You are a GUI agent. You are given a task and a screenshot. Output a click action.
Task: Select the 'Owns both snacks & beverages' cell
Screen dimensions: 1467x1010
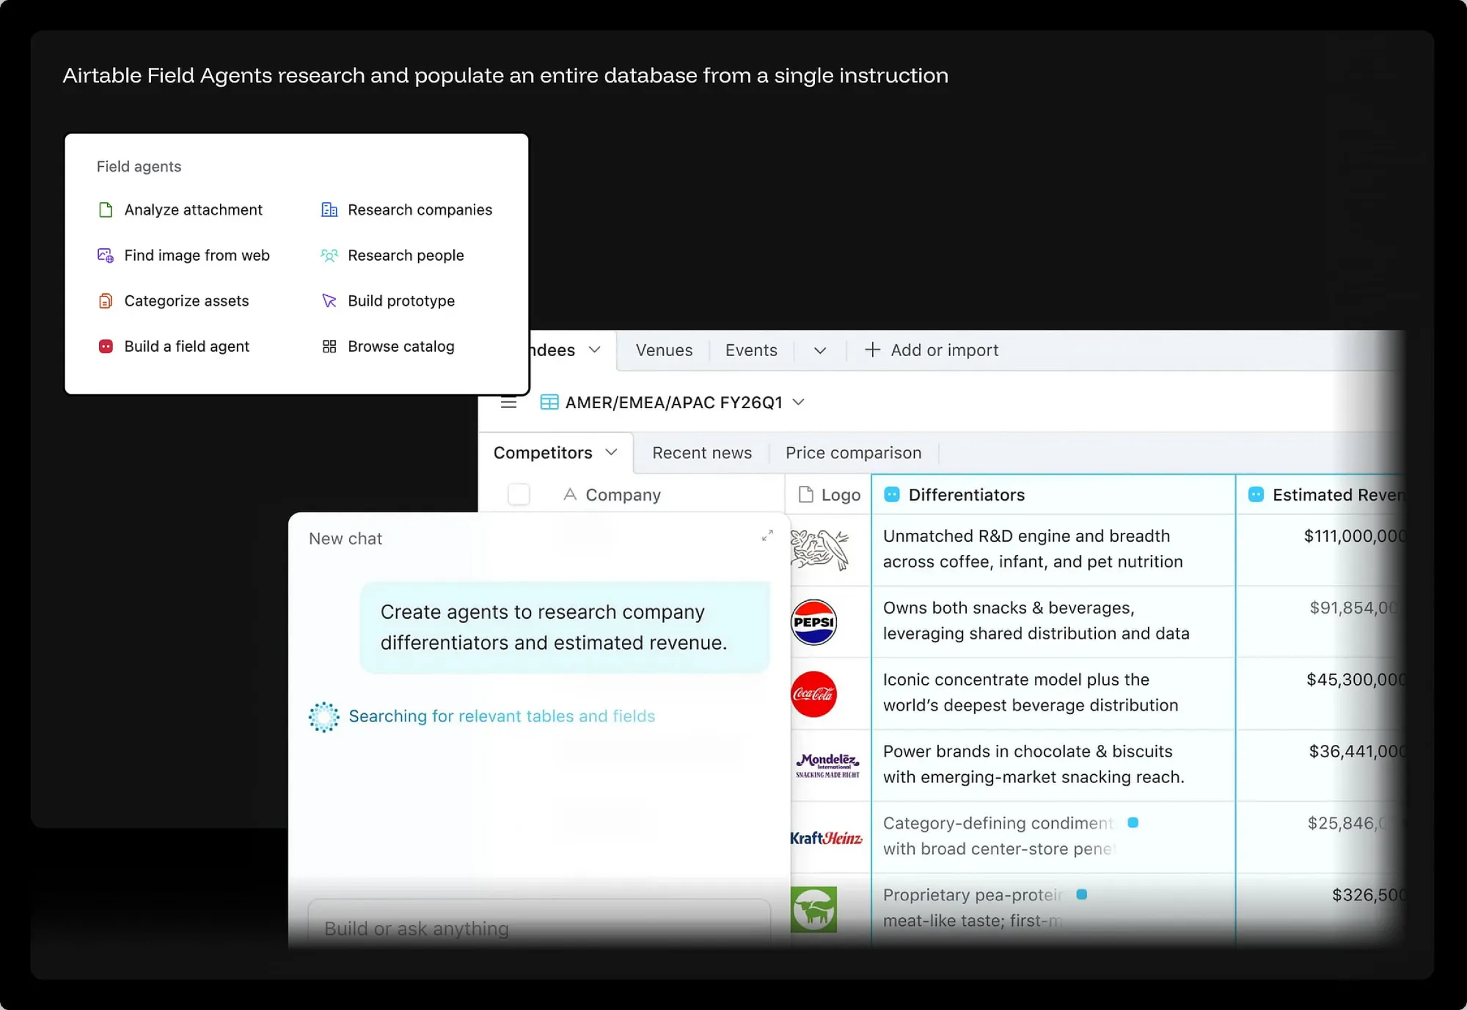(x=1053, y=621)
